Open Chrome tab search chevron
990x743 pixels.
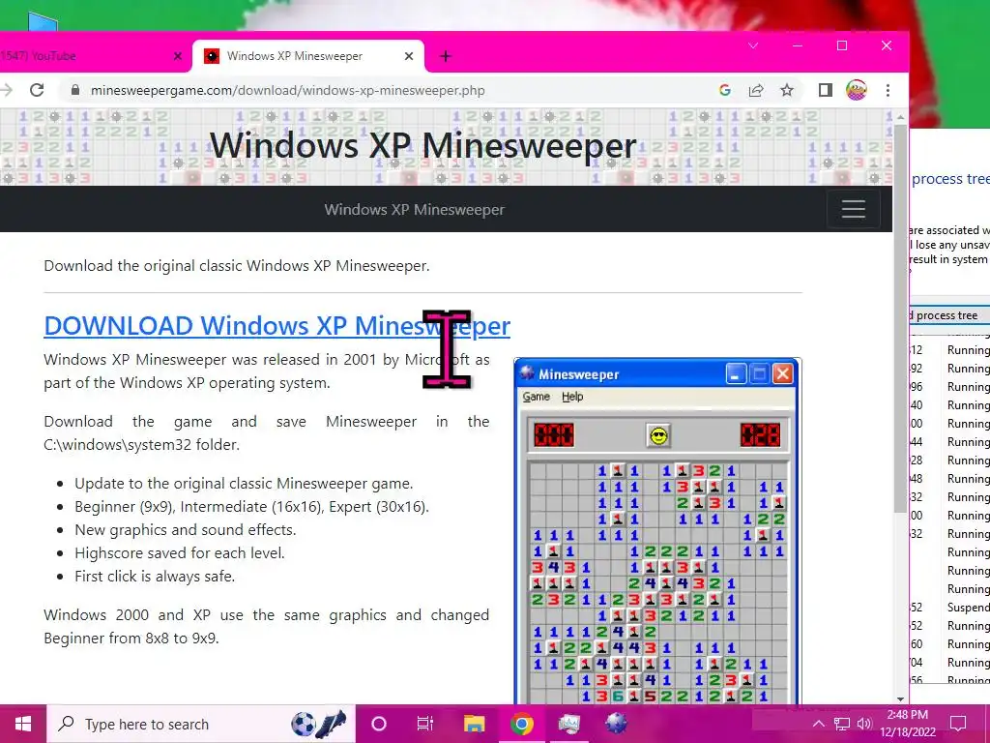pyautogui.click(x=752, y=45)
